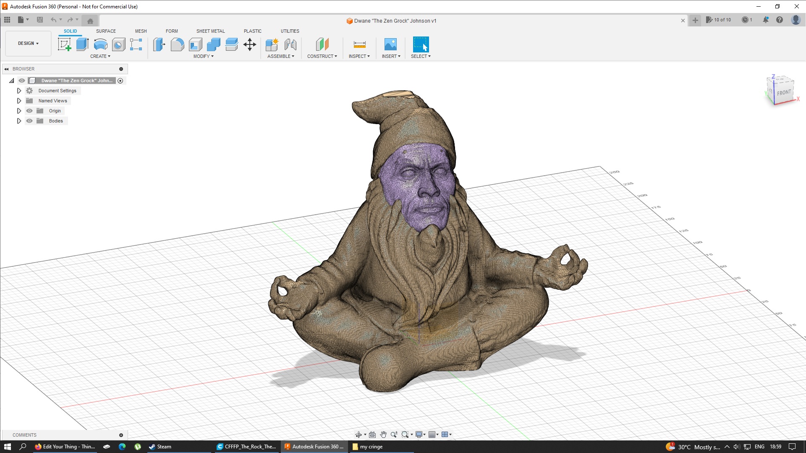Image resolution: width=806 pixels, height=453 pixels.
Task: Expand the Comments panel
Action: coord(121,435)
